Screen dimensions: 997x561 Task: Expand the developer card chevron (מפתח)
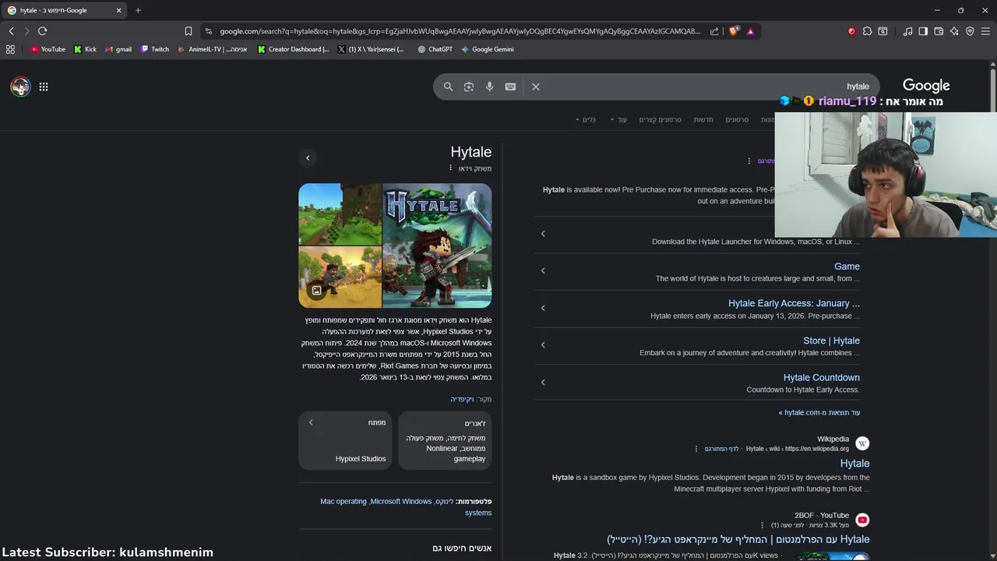tap(311, 422)
